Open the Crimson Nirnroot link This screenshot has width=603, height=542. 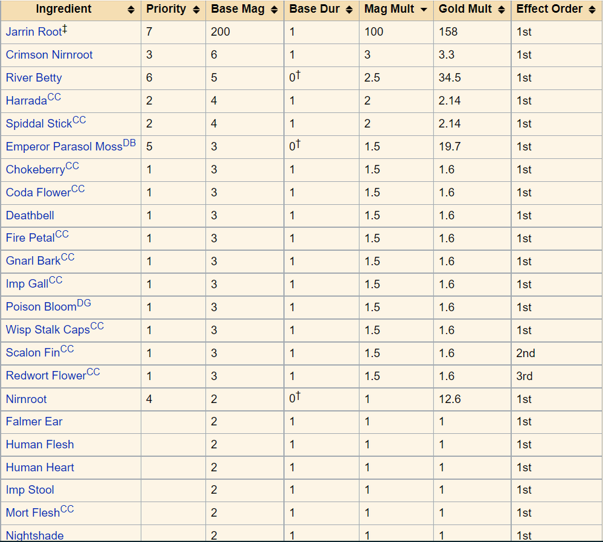[49, 54]
